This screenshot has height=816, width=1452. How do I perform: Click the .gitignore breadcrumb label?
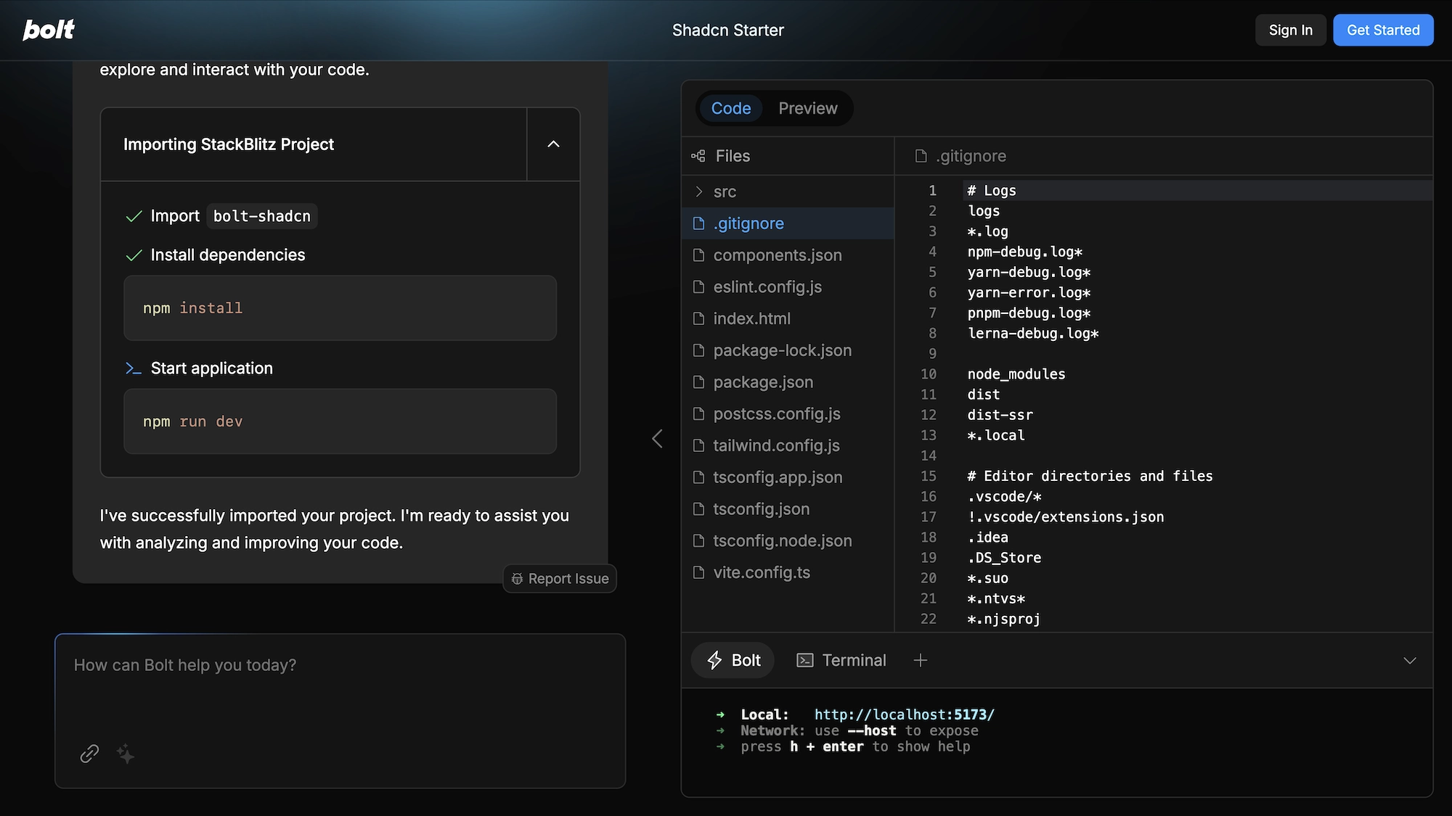[x=971, y=156]
